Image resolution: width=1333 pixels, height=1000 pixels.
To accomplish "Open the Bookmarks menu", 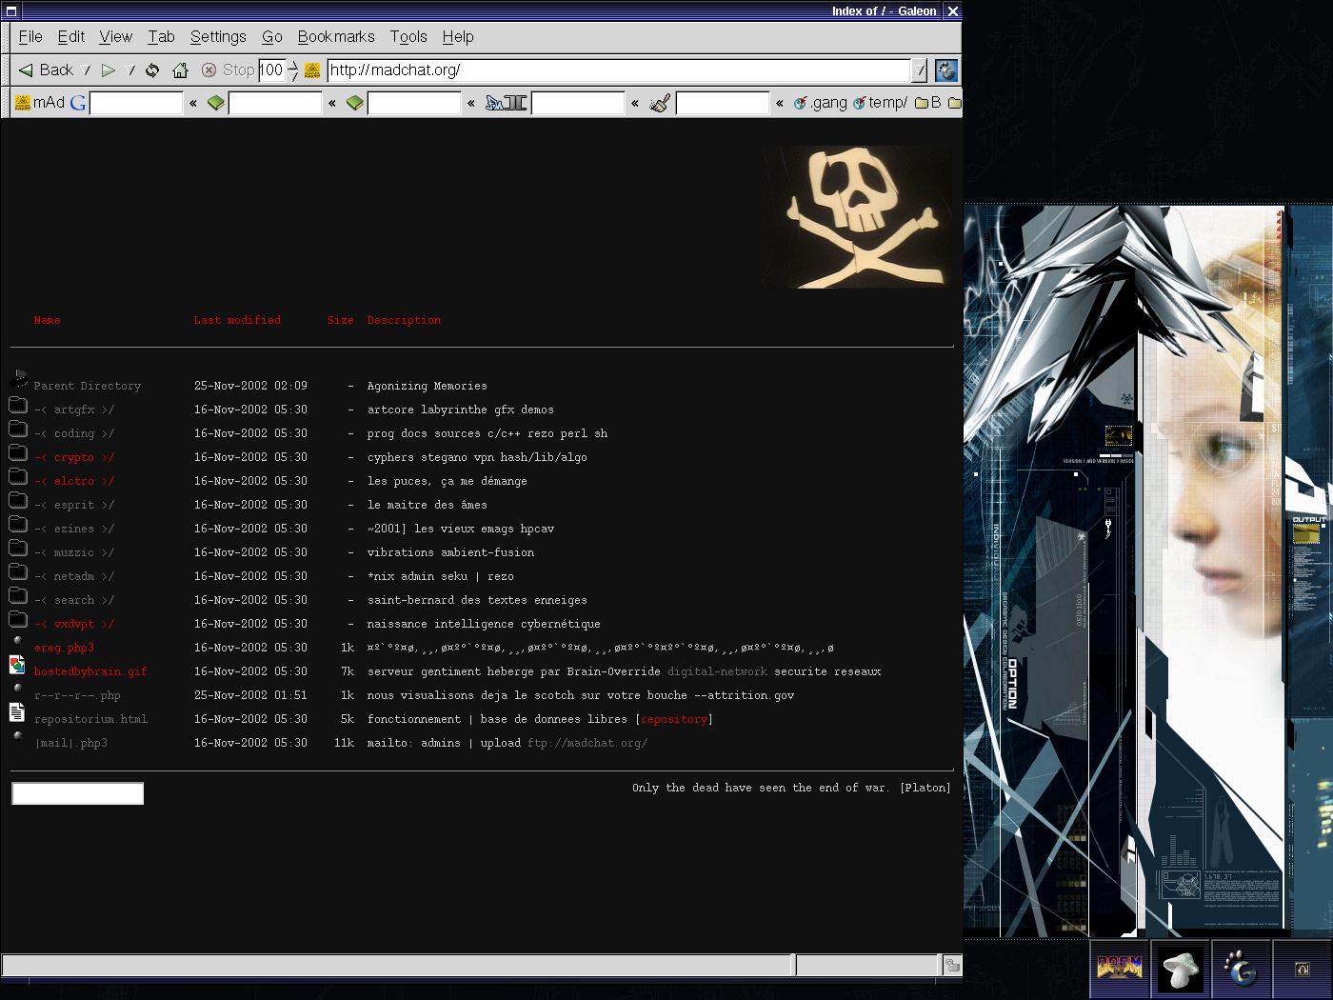I will (335, 37).
